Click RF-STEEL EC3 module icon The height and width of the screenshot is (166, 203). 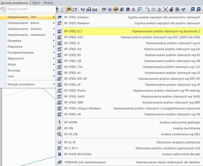59,31
